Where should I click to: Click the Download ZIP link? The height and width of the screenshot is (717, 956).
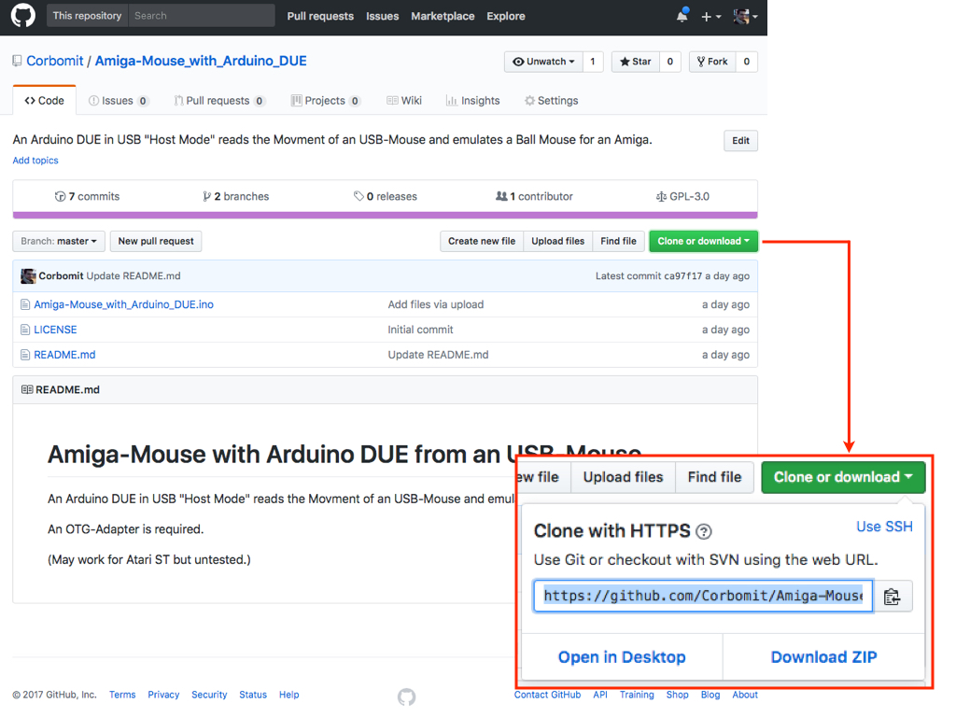click(823, 657)
